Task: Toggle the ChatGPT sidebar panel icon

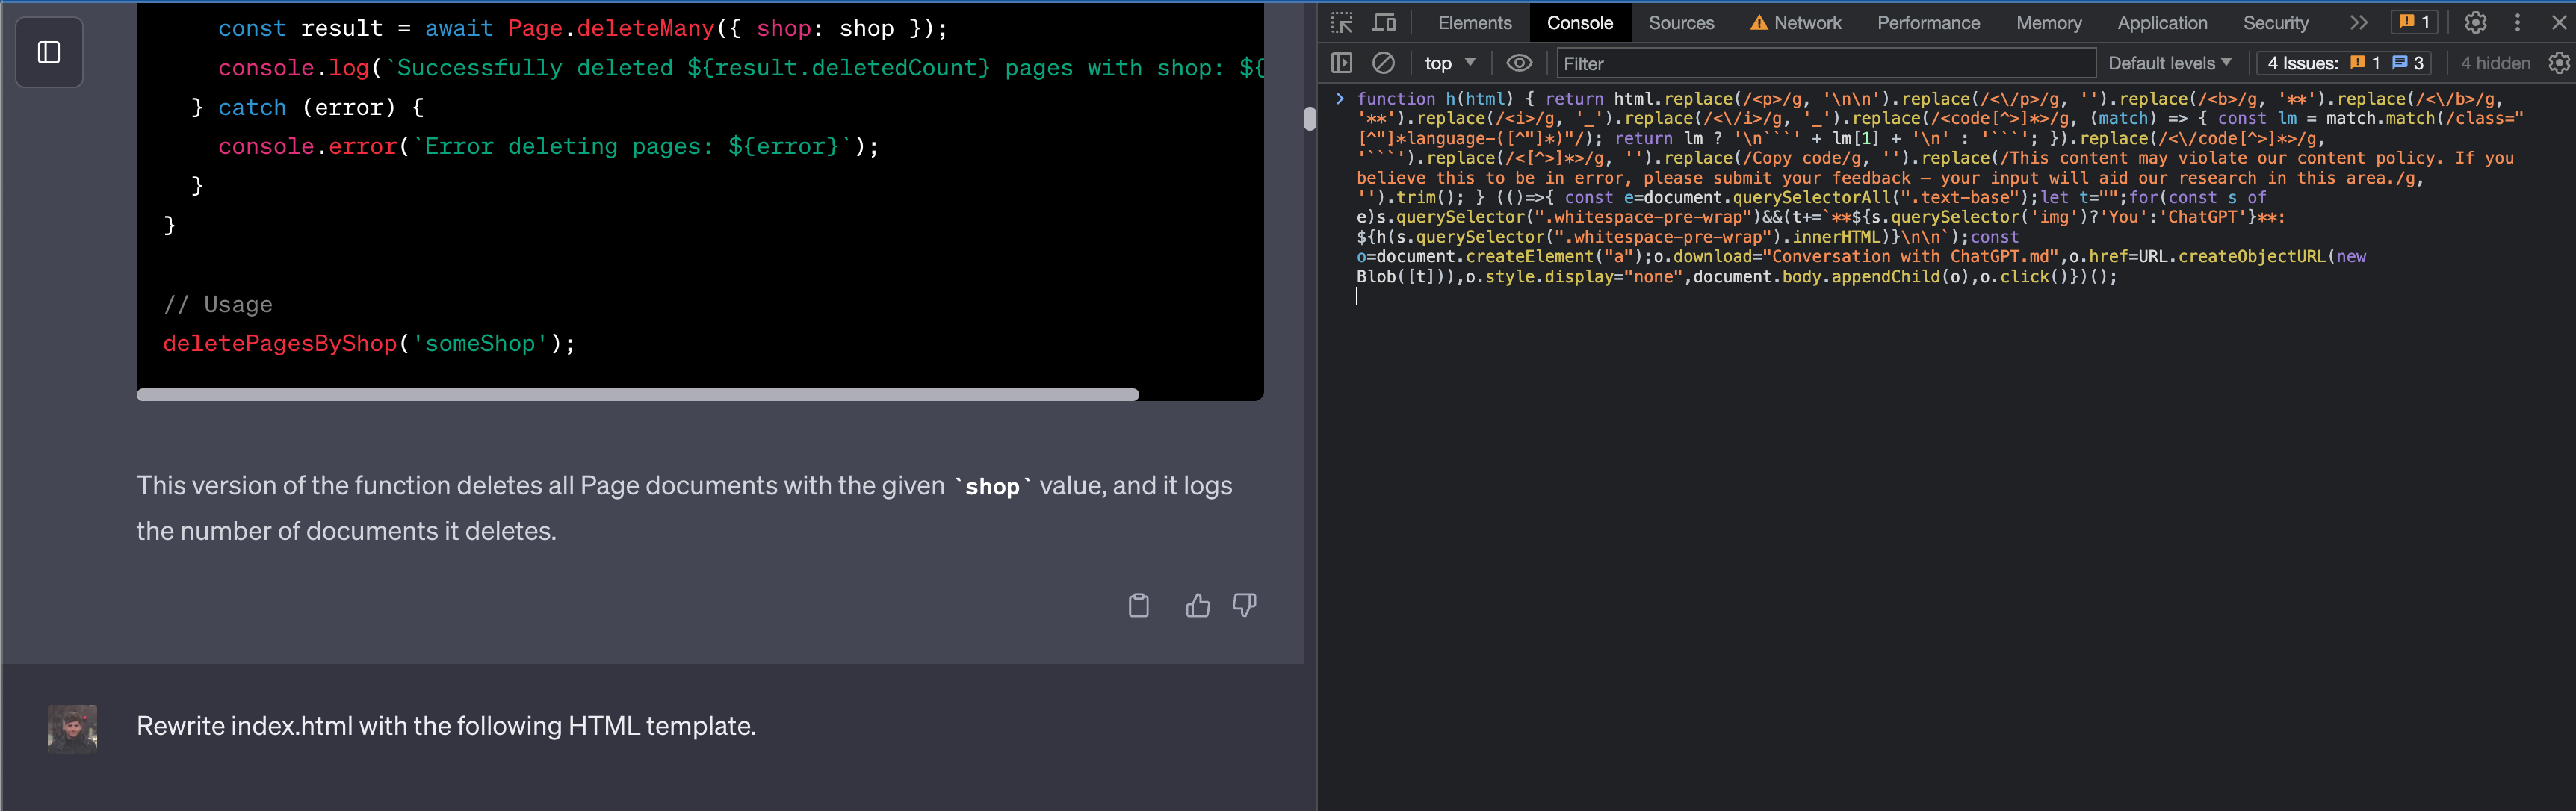Action: coord(49,53)
